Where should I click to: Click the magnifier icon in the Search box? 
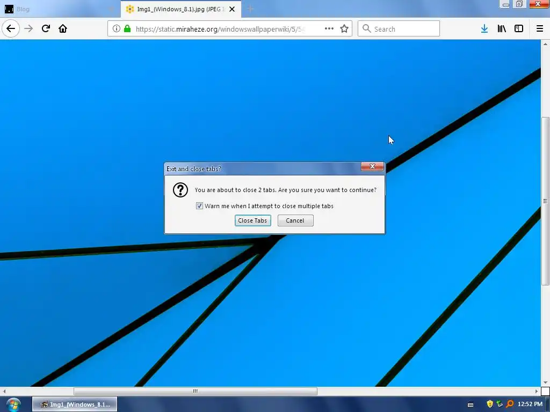tap(366, 28)
